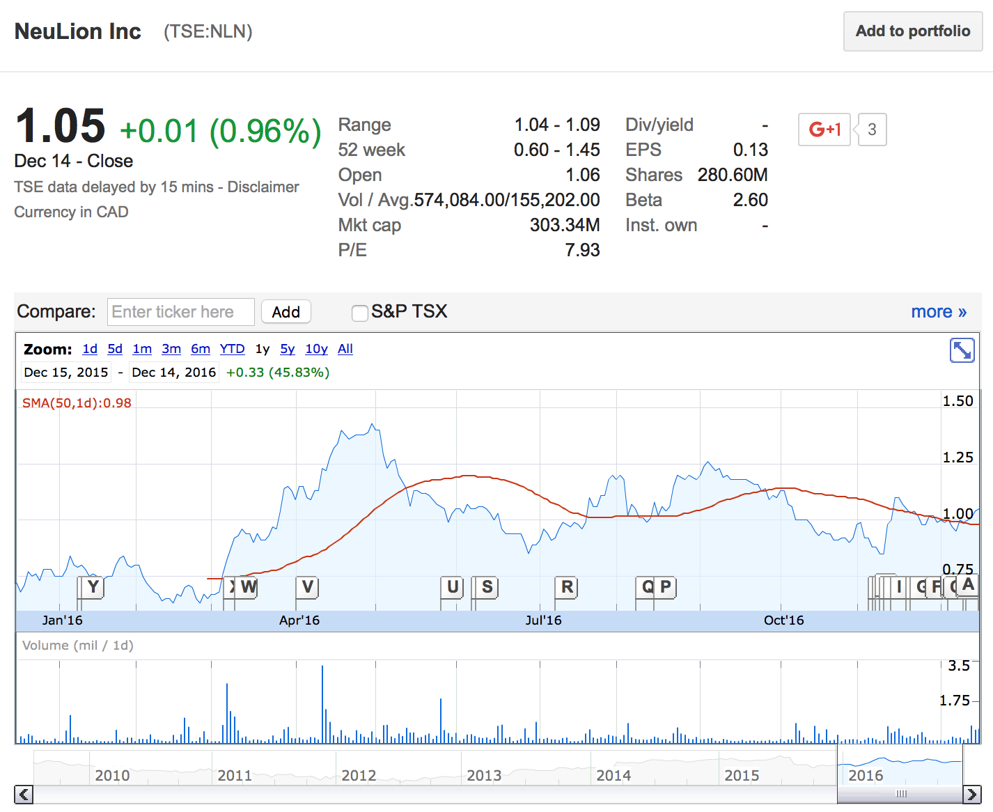Click the EPS value 0.13
Image resolution: width=993 pixels, height=812 pixels.
pyautogui.click(x=751, y=150)
